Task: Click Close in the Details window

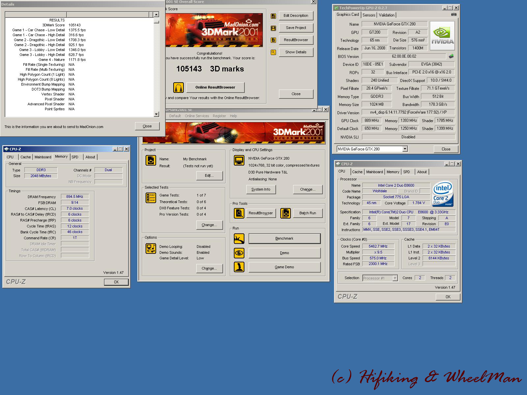Action: click(x=147, y=126)
